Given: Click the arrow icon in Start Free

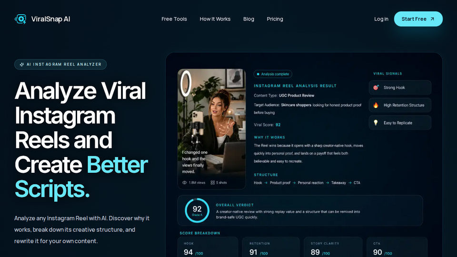Looking at the screenshot, I should click(432, 19).
